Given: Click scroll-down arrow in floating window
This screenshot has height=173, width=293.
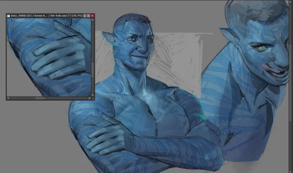Looking at the screenshot, I should tap(93, 95).
